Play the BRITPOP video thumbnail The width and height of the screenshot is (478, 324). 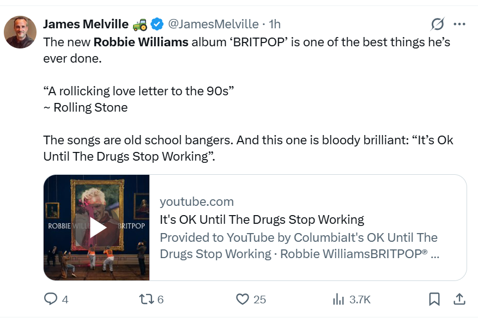tap(97, 228)
